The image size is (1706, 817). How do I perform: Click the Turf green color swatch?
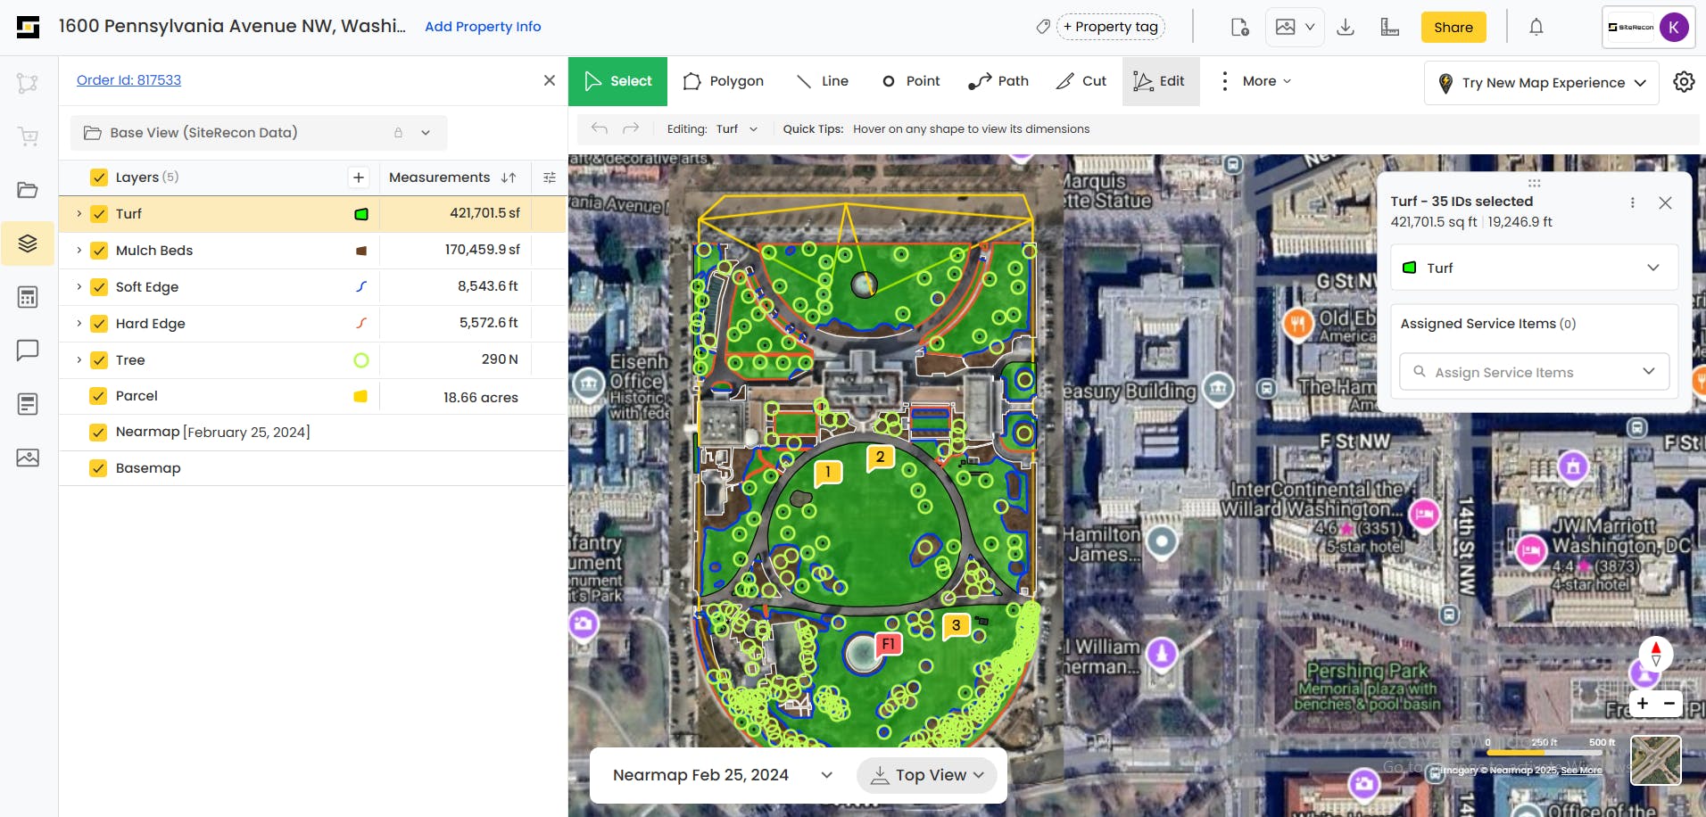361,214
